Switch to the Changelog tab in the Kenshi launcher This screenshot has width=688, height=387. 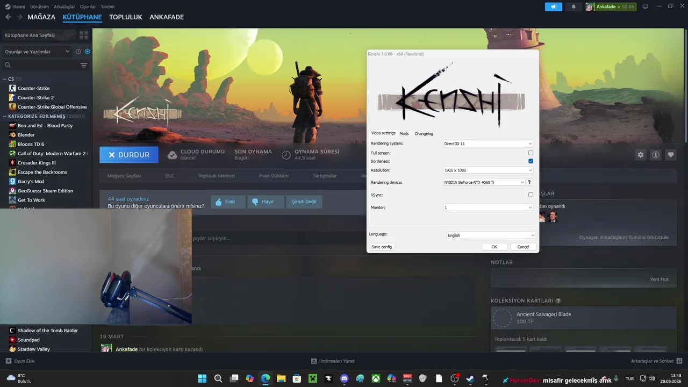coord(424,133)
